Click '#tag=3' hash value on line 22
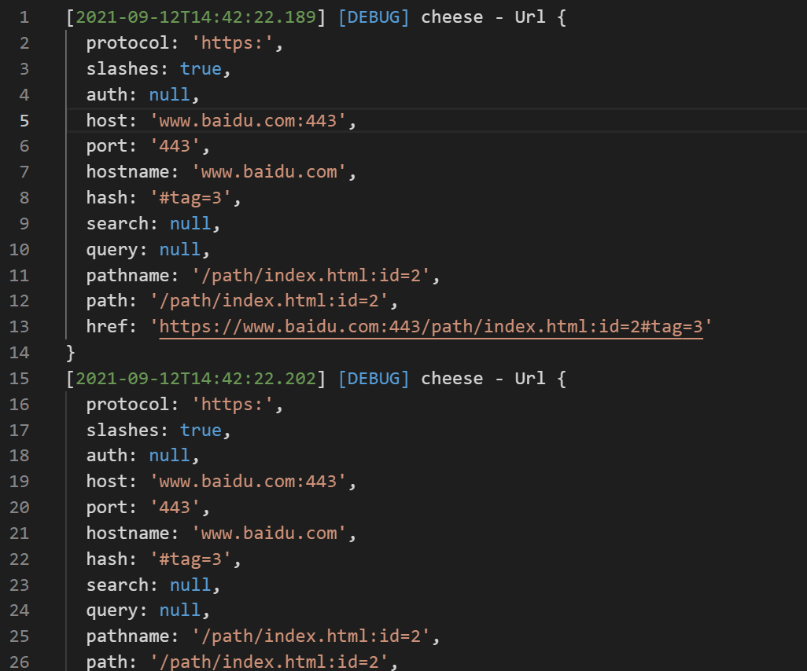Screen dimensions: 807x671 [x=190, y=559]
